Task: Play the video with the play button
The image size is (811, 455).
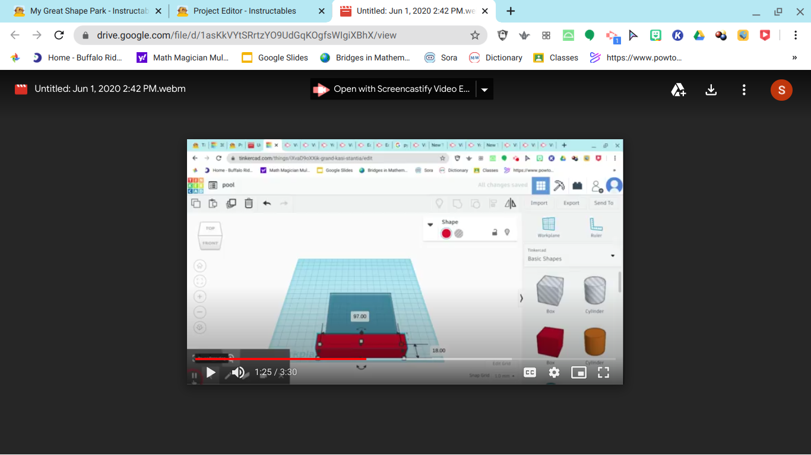Action: [x=211, y=372]
